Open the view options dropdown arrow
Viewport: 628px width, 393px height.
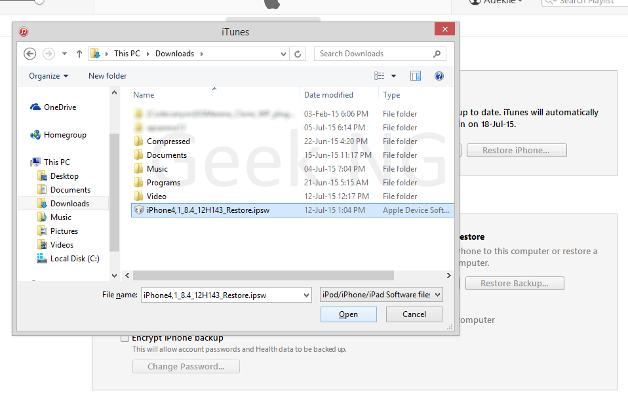pyautogui.click(x=393, y=76)
